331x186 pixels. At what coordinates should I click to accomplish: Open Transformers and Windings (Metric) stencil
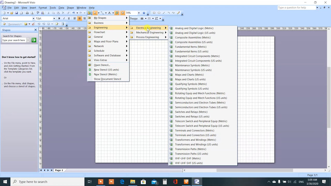click(x=202, y=140)
